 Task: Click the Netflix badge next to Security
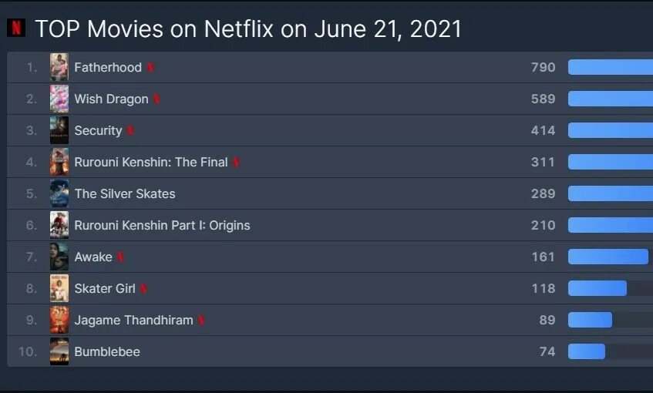pos(130,130)
